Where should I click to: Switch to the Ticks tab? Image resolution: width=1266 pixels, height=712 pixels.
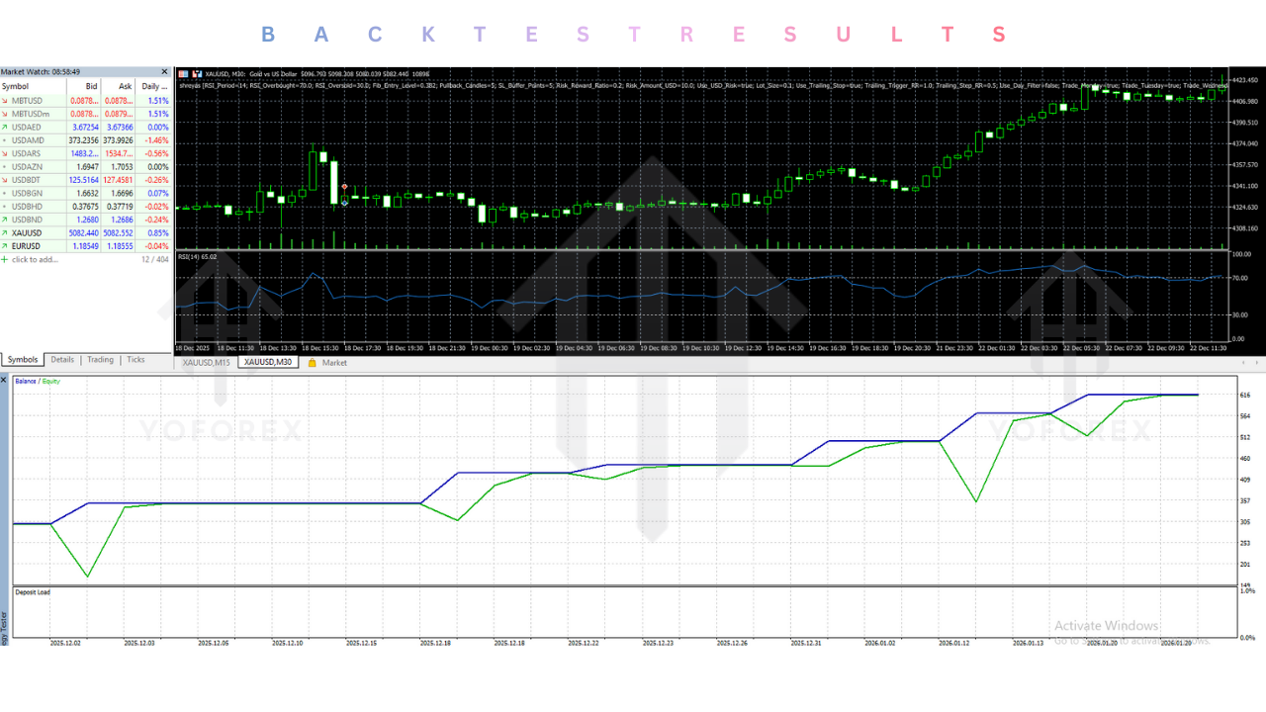pos(136,360)
